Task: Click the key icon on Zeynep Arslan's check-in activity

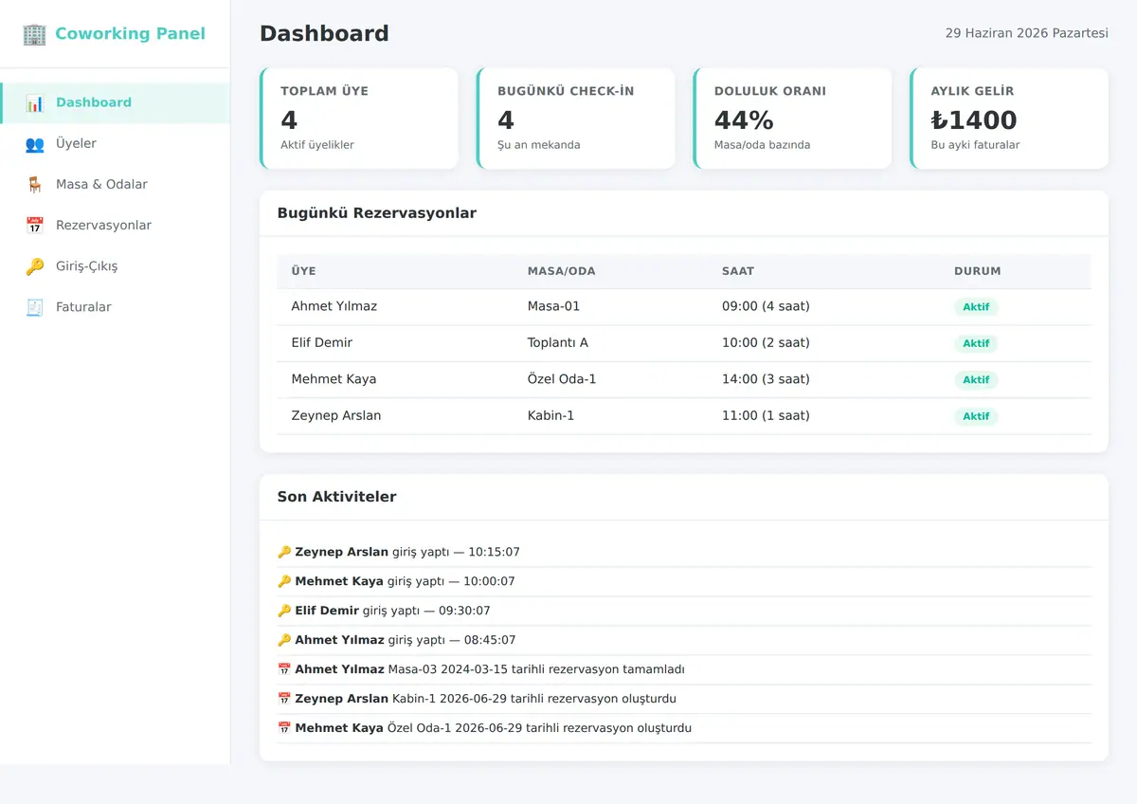Action: click(284, 552)
